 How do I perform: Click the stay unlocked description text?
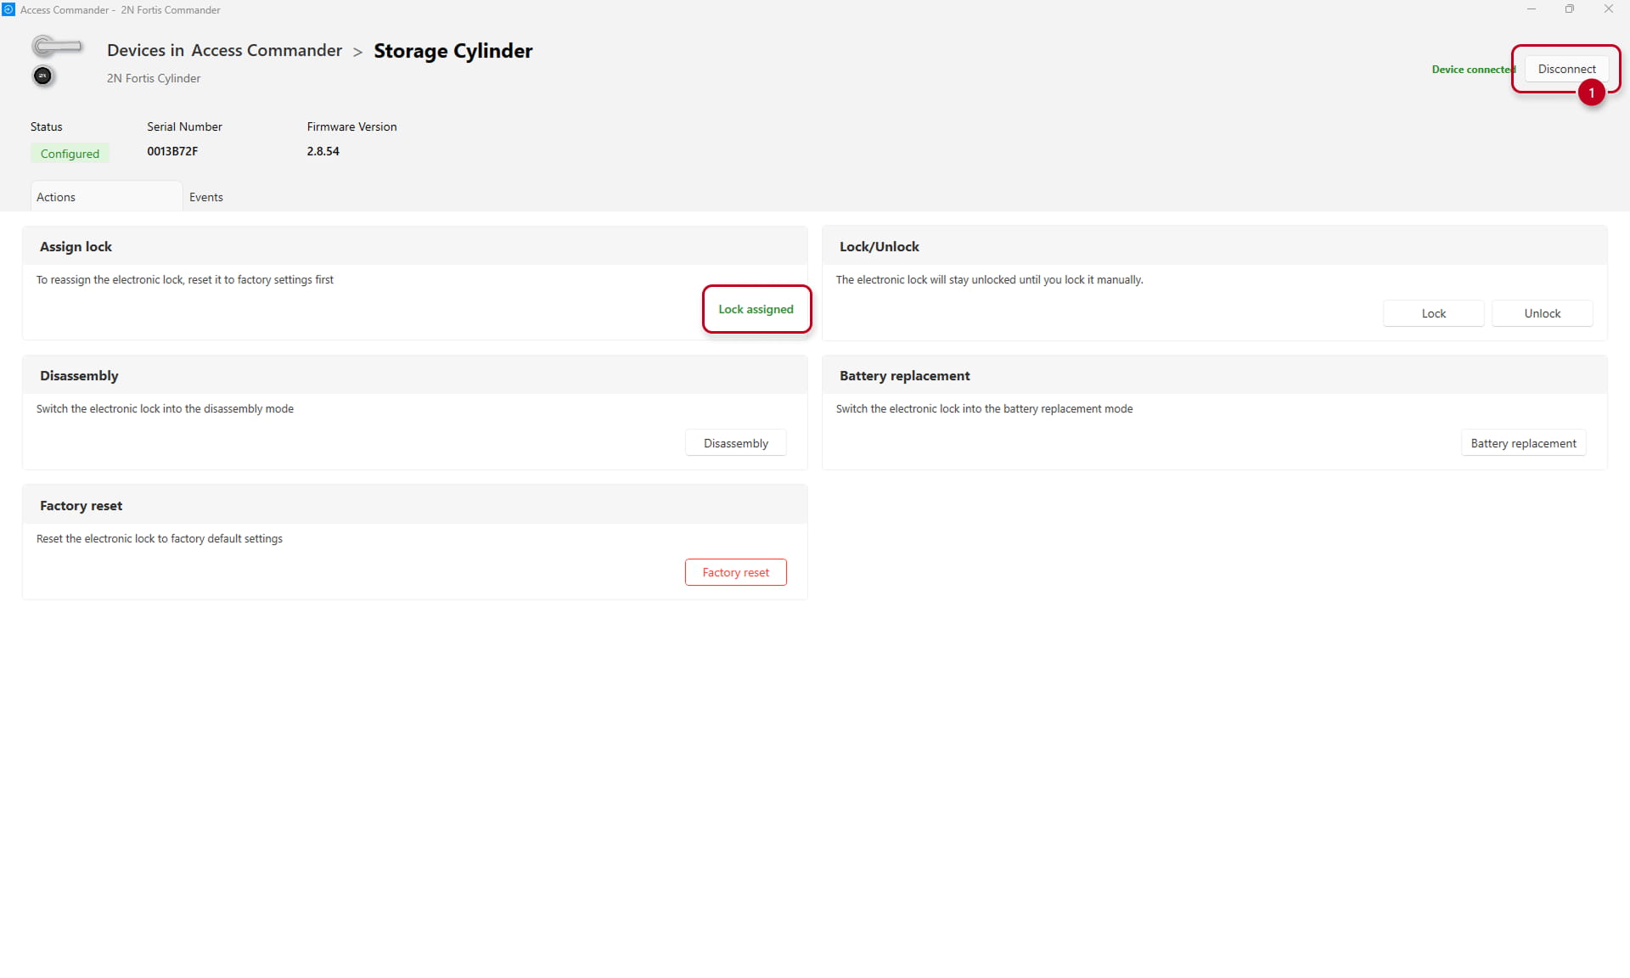(x=989, y=280)
